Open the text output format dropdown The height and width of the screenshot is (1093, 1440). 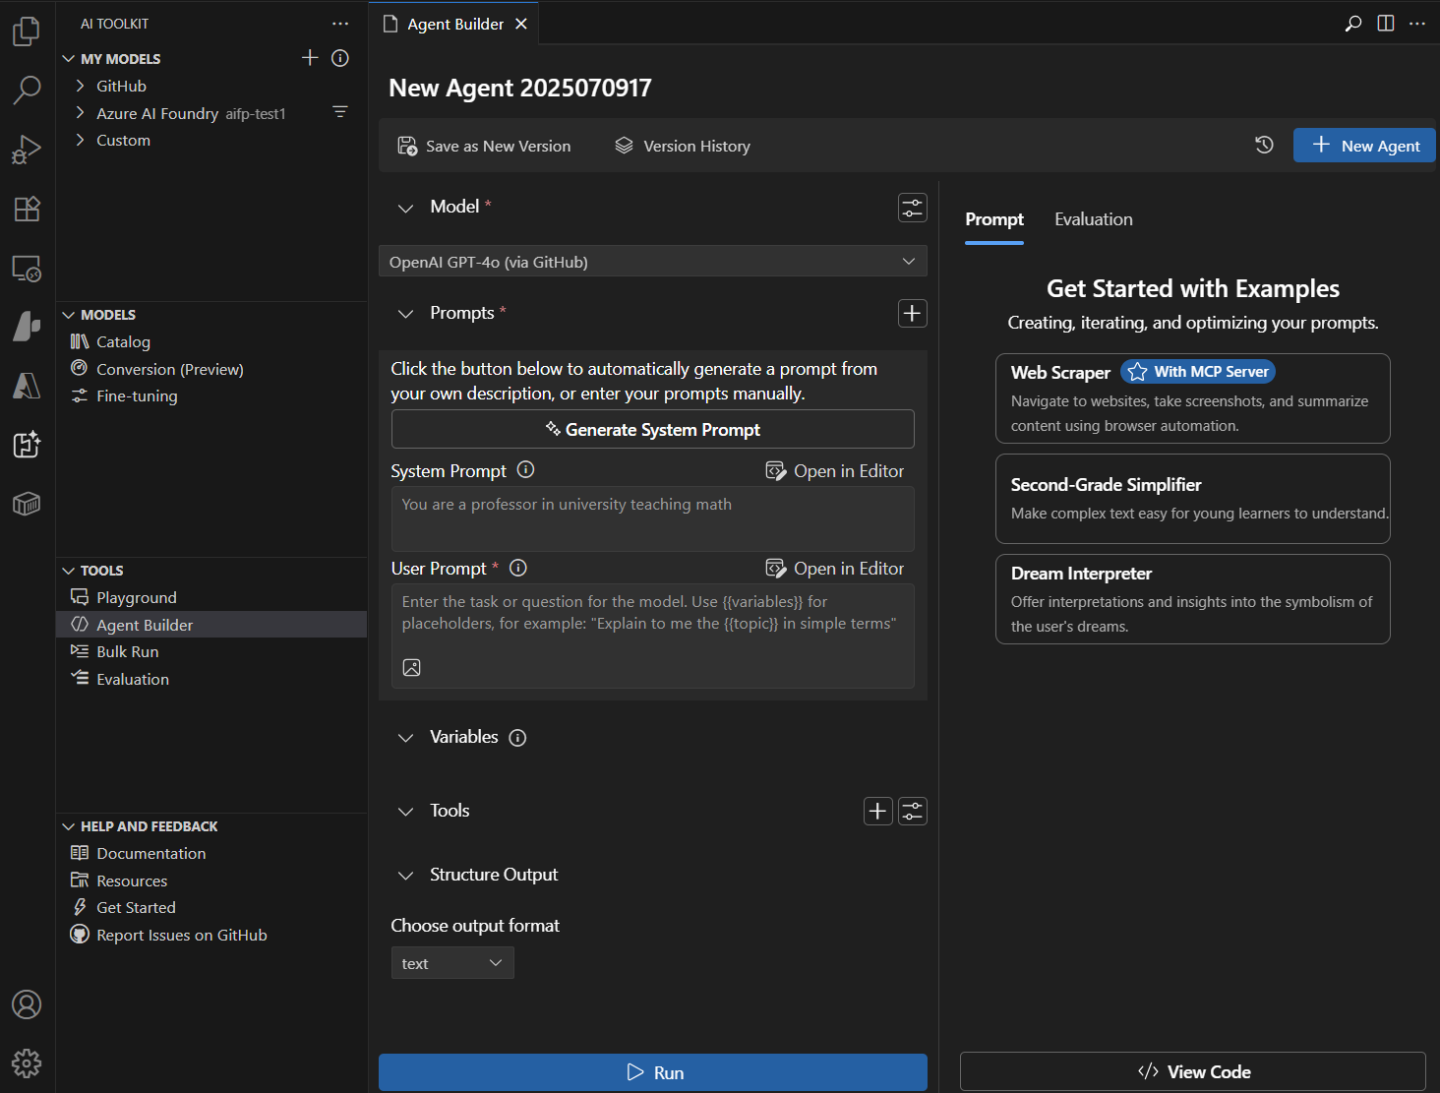(x=452, y=962)
